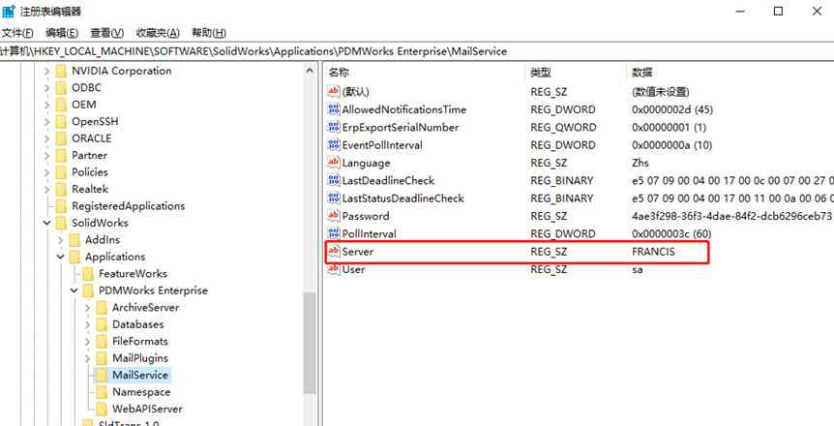834x426 pixels.
Task: Click the 名称 column header
Action: pyautogui.click(x=339, y=73)
